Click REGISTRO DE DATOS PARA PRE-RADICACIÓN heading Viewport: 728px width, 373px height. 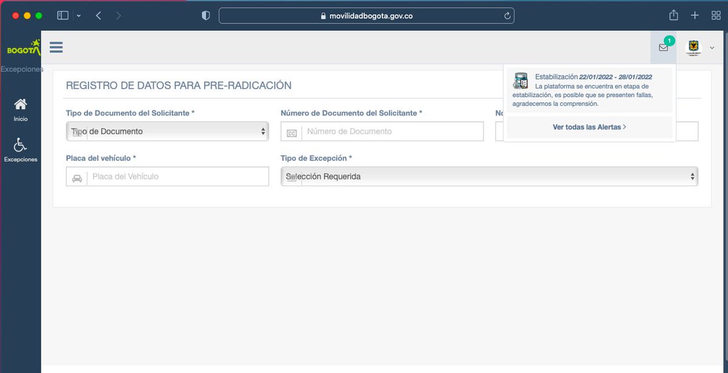(179, 86)
